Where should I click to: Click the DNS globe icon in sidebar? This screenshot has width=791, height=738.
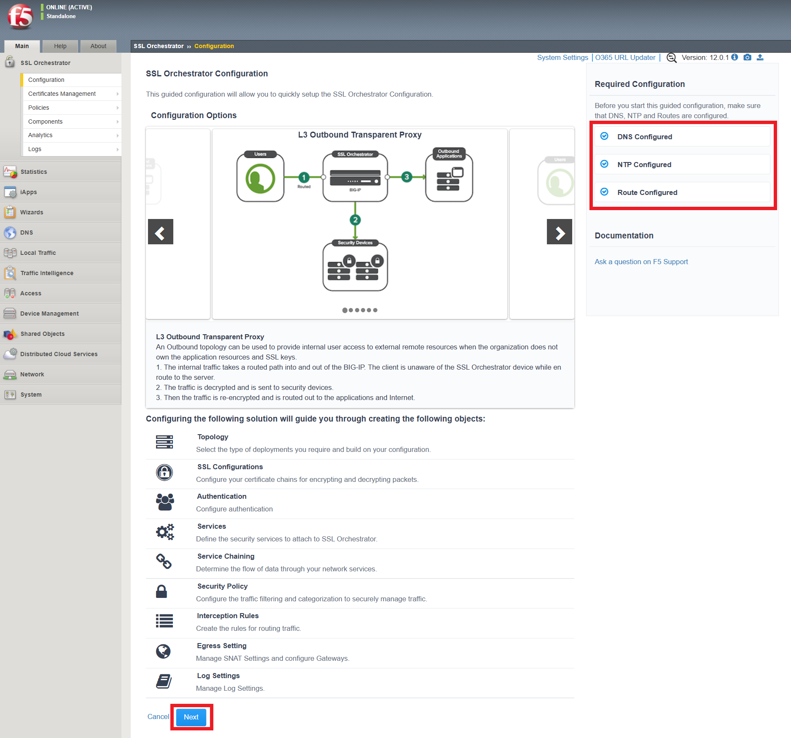click(x=10, y=232)
